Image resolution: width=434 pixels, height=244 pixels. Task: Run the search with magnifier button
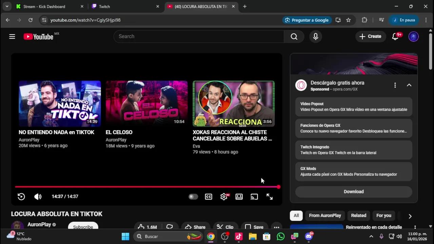coord(294,37)
